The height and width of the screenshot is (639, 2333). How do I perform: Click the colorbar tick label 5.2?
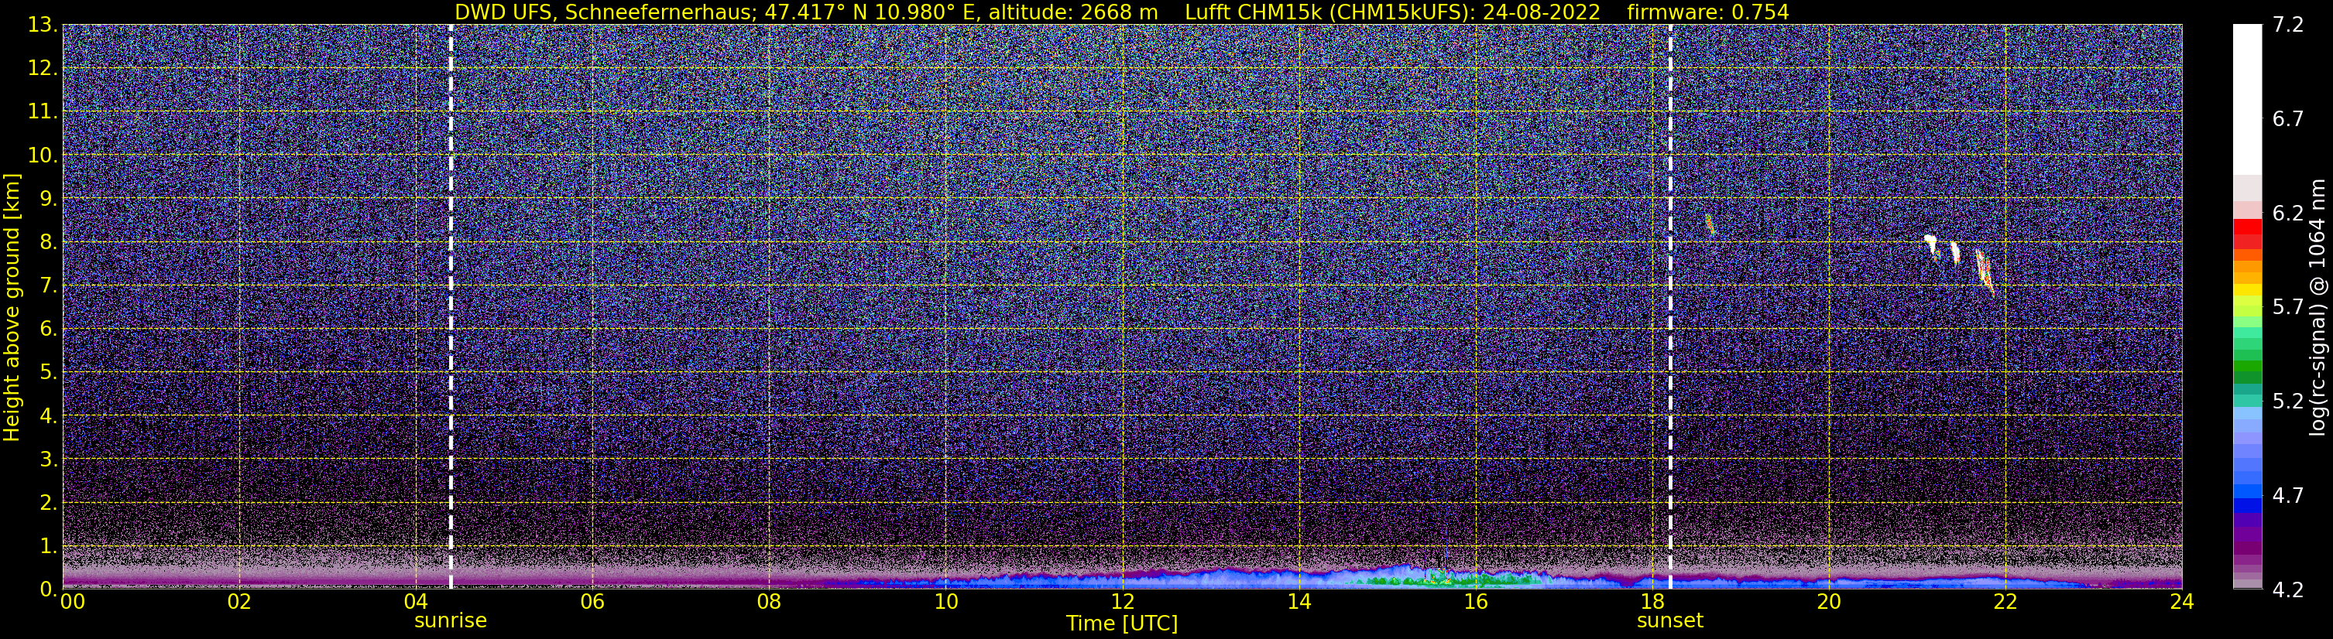click(2288, 402)
